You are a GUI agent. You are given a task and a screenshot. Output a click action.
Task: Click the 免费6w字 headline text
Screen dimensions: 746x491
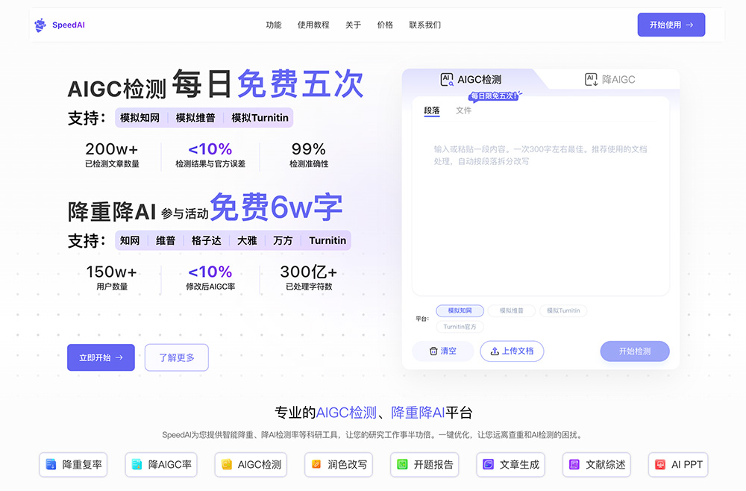point(277,207)
